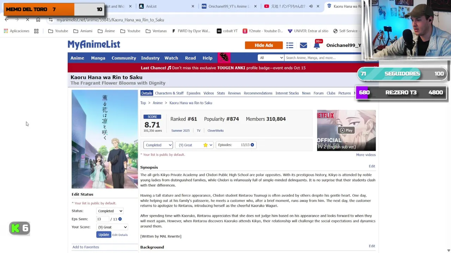Image resolution: width=451 pixels, height=253 pixels.
Task: Click the Summer 2025 season link
Action: point(180,131)
